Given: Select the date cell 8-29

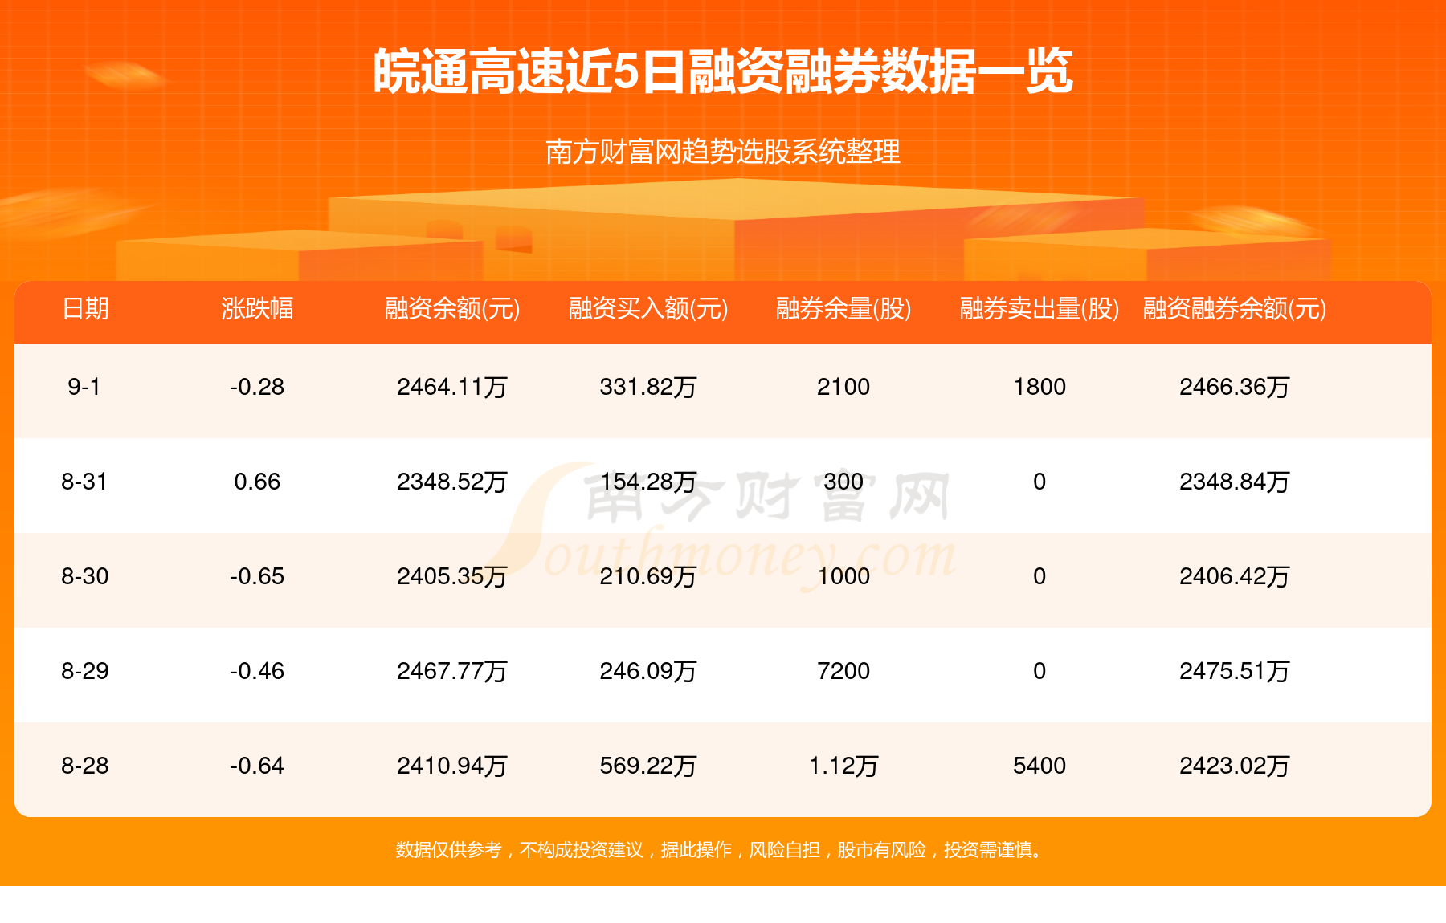Looking at the screenshot, I should click(84, 671).
